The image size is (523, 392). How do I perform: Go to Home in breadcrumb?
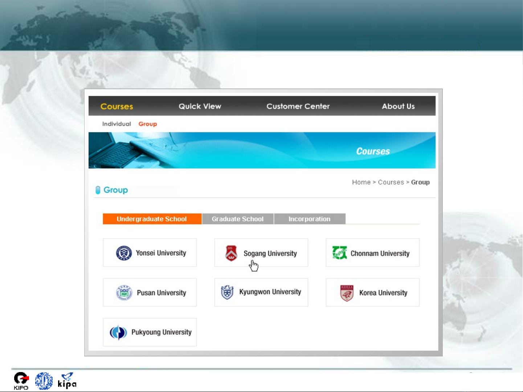(x=361, y=182)
